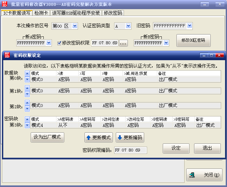Increase the mode of block 1 (第1块)
The image size is (227, 187).
27,88
